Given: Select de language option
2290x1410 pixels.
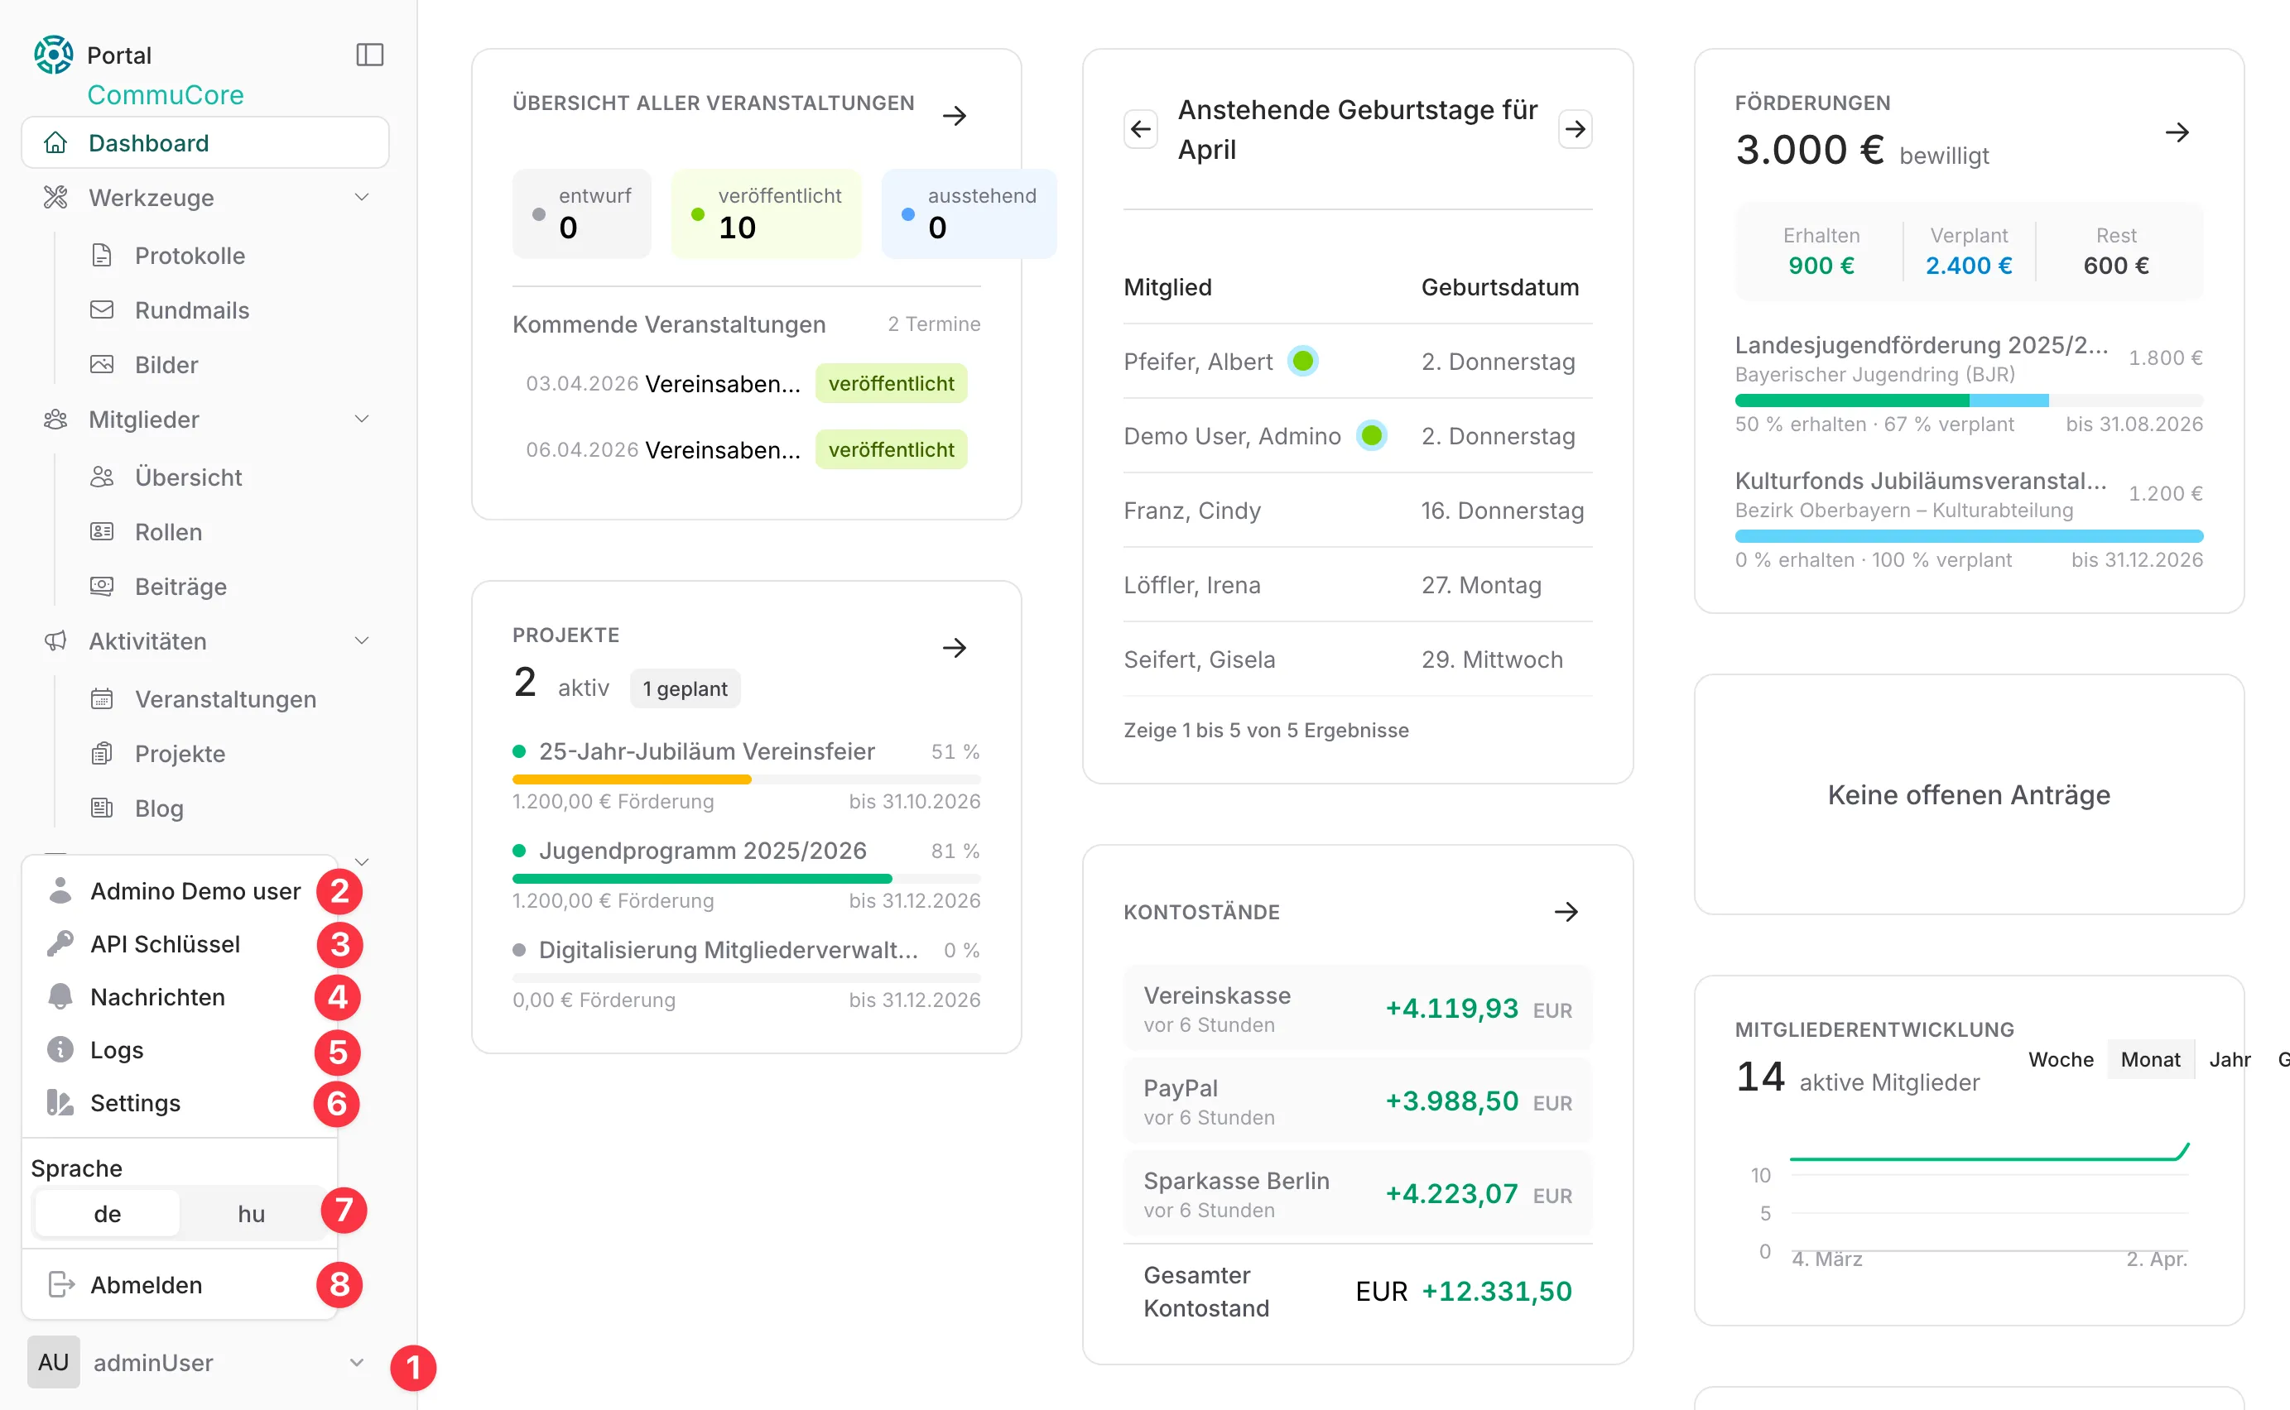Looking at the screenshot, I should [108, 1213].
